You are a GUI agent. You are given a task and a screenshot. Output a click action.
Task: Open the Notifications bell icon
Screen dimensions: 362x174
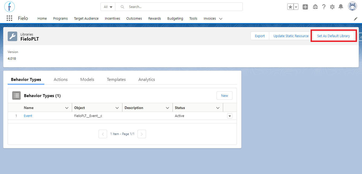point(341,7)
